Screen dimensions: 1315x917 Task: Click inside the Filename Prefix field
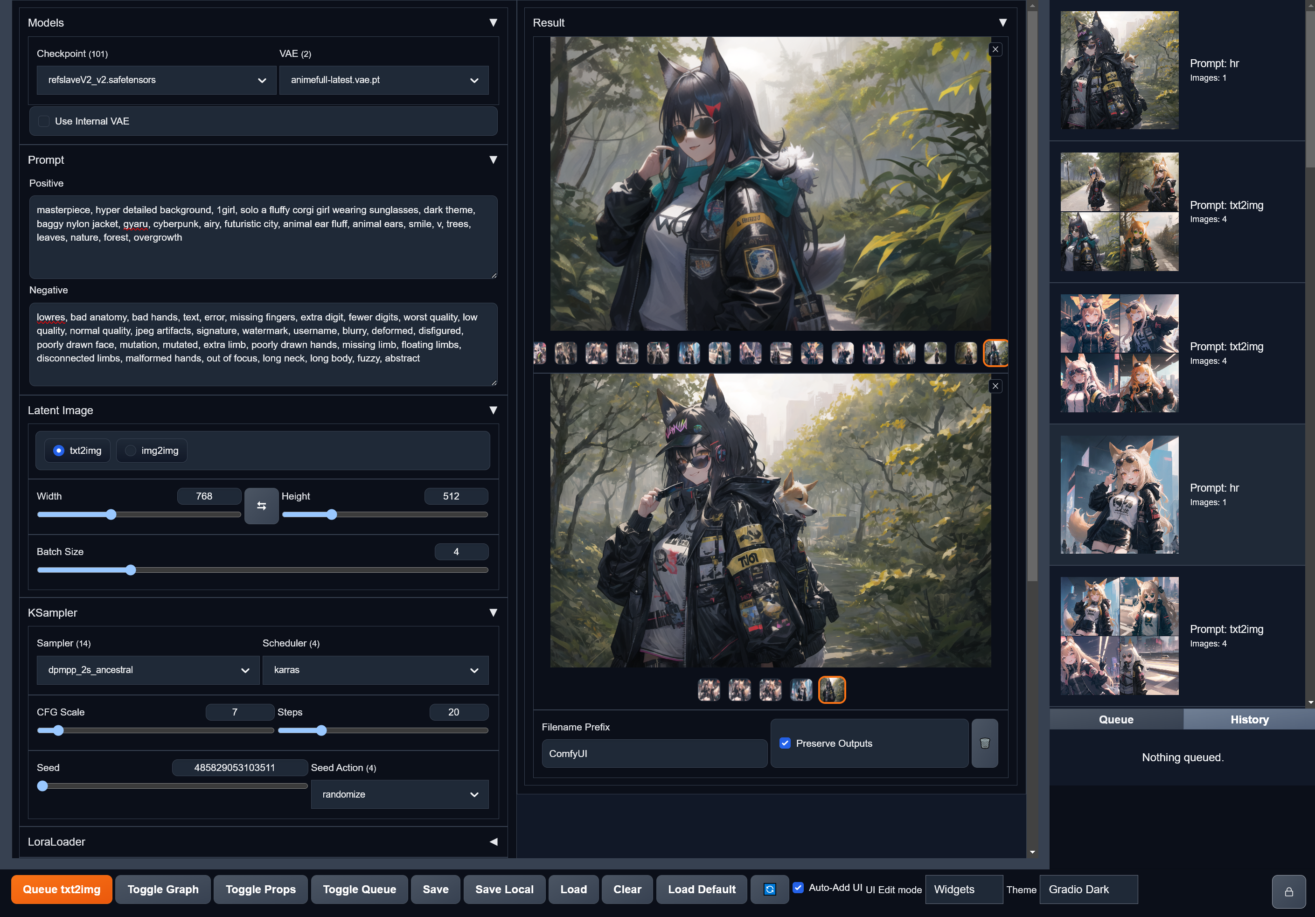coord(654,753)
